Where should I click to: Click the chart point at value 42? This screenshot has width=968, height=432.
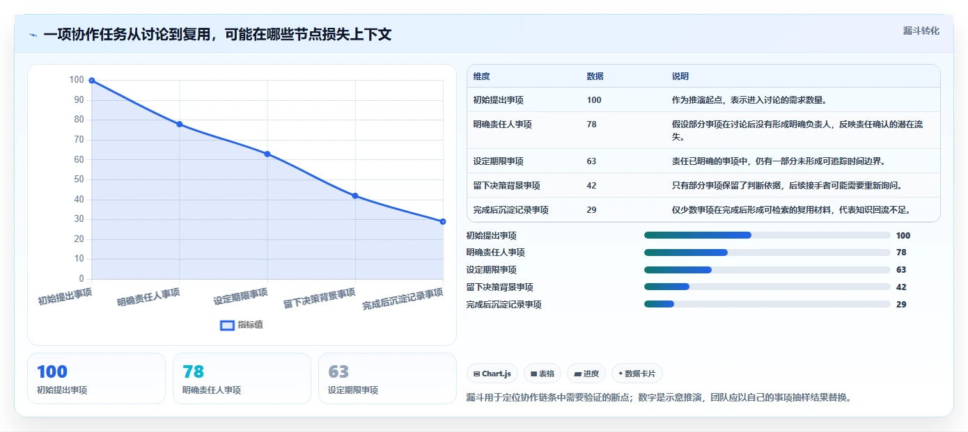[355, 195]
